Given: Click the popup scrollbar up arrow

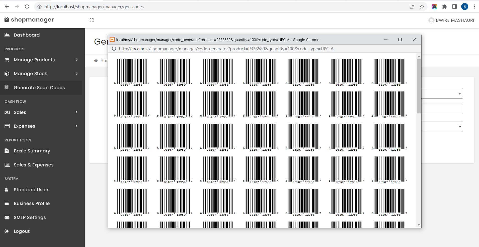Looking at the screenshot, I should 419,56.
